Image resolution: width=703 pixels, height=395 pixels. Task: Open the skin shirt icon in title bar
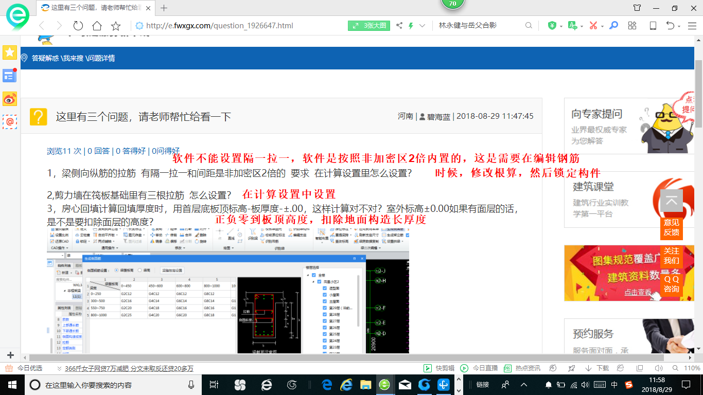point(637,8)
